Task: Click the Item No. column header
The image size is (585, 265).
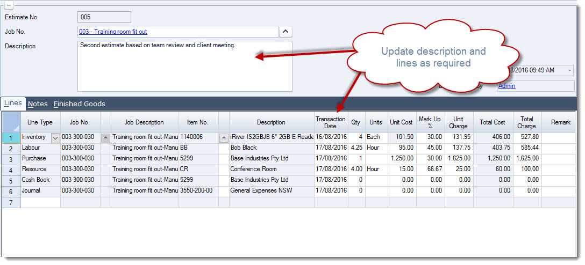Action: tap(198, 122)
